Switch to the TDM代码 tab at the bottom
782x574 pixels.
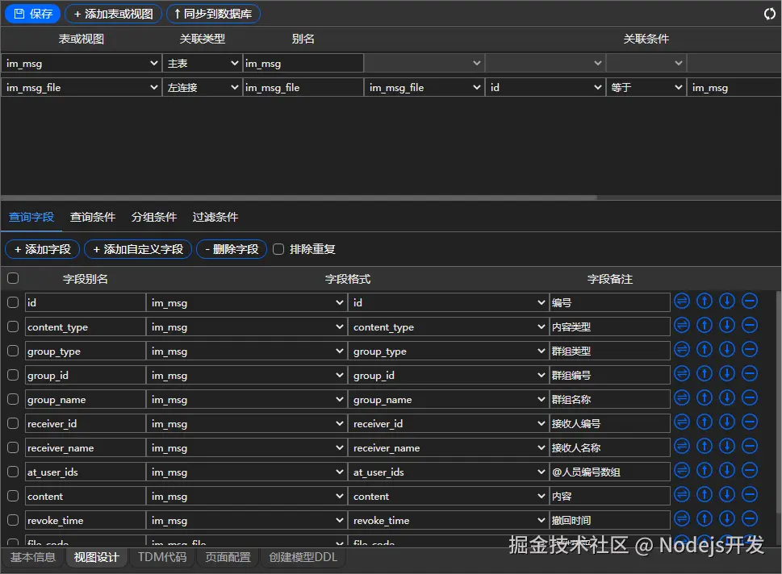pyautogui.click(x=161, y=557)
